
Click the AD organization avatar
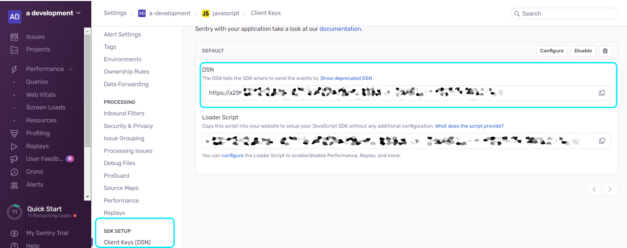point(15,17)
